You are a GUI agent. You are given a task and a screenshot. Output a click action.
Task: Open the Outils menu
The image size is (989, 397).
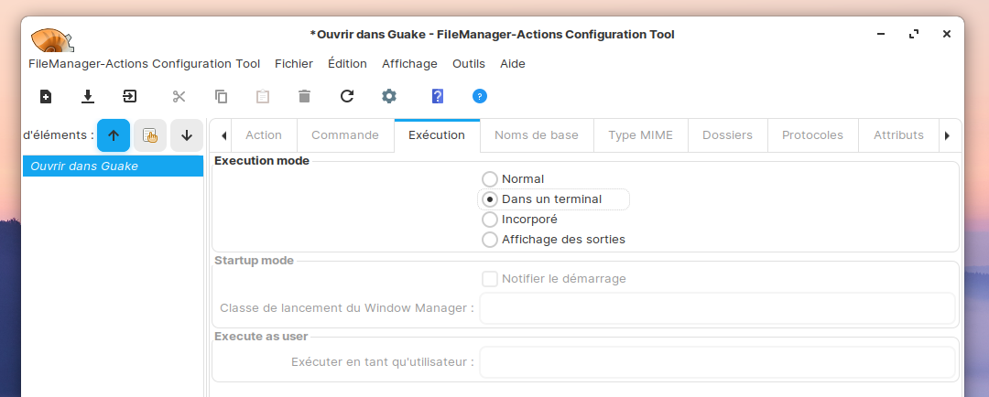469,64
